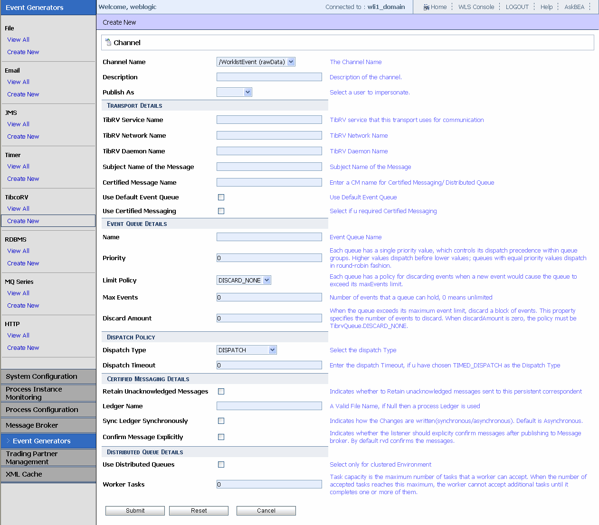The image size is (599, 525).
Task: View All Timer event generators
Action: click(x=18, y=167)
